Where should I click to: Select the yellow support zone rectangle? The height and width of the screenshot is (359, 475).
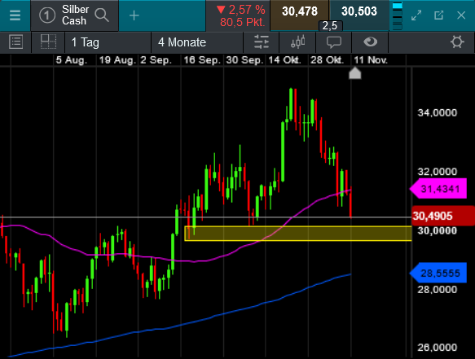click(298, 234)
